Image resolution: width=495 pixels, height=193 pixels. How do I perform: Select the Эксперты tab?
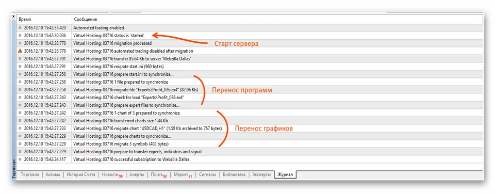(261, 174)
